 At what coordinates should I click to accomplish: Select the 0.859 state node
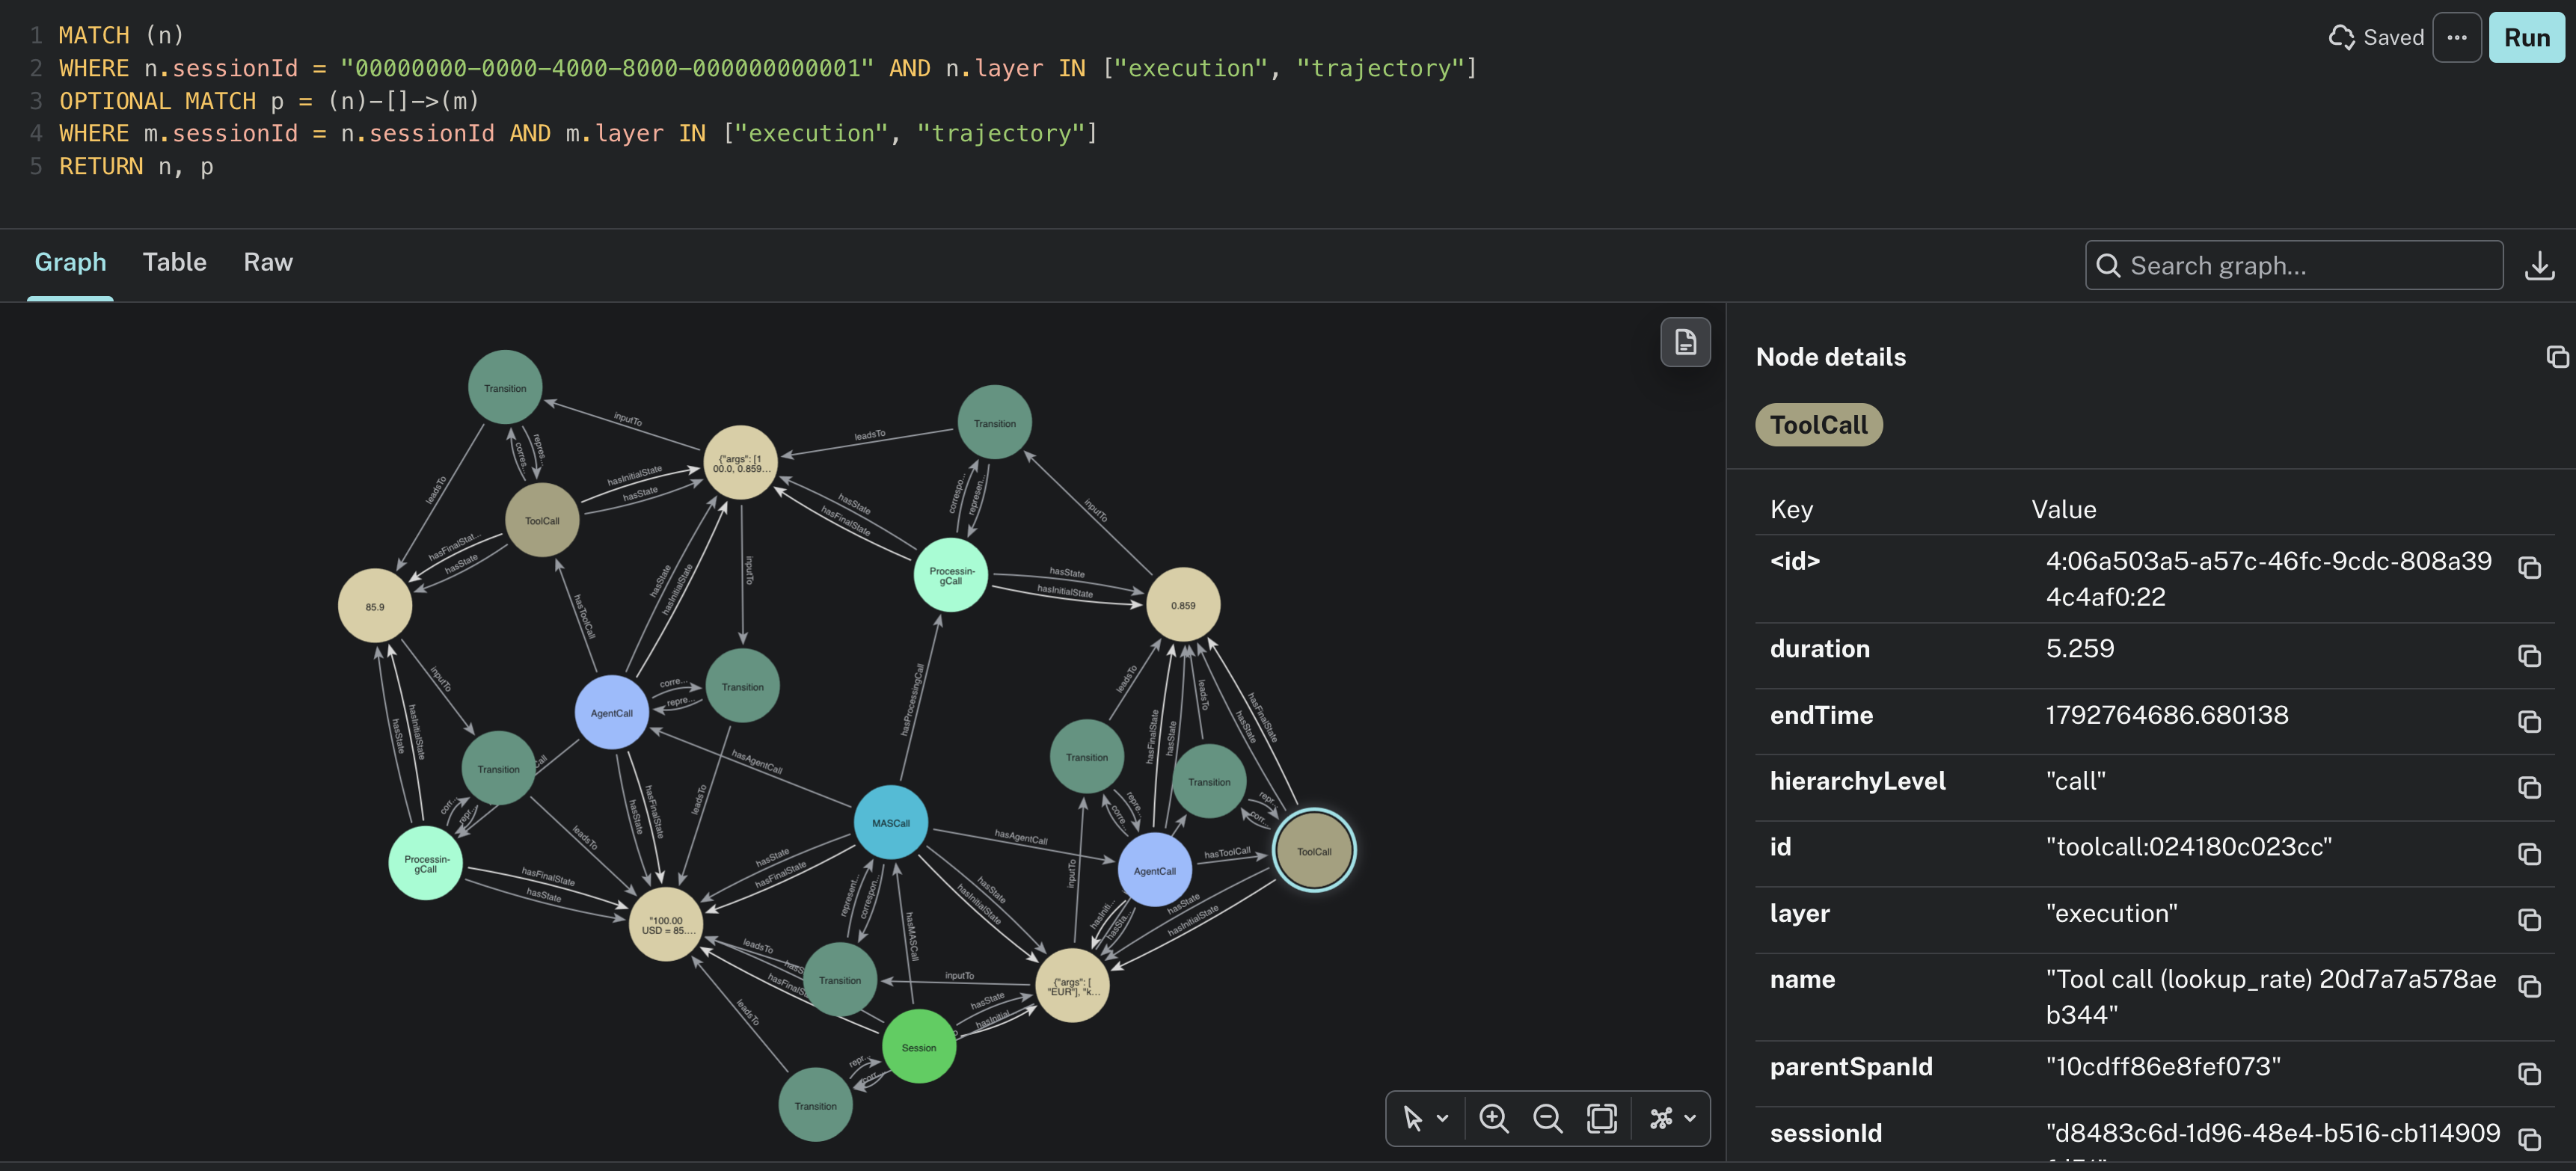(x=1183, y=605)
